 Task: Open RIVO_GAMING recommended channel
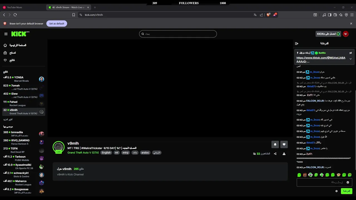pyautogui.click(x=24, y=142)
